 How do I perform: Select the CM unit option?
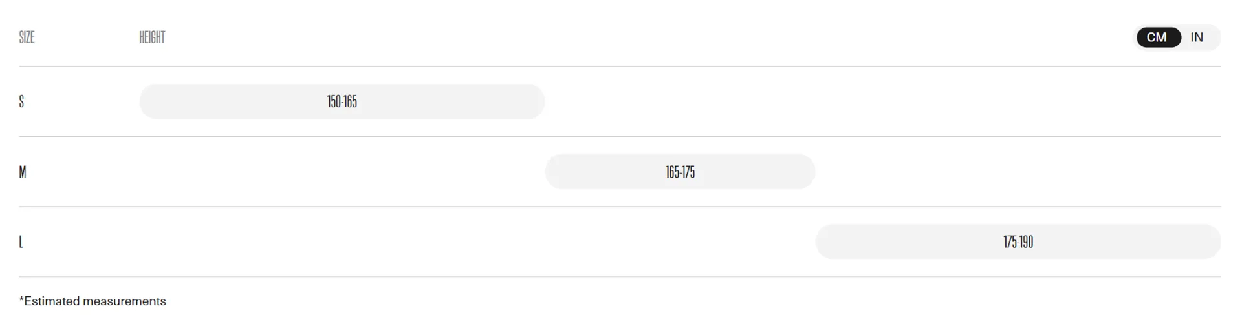(1157, 37)
